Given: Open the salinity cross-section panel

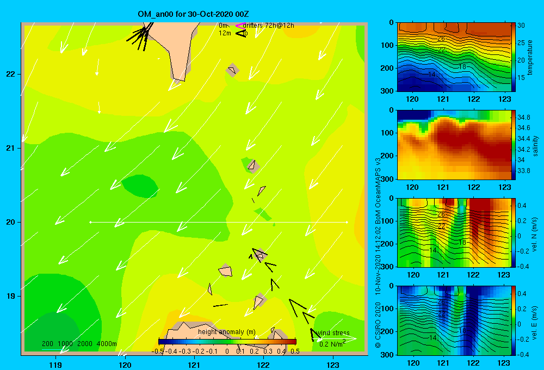Looking at the screenshot, I should click(x=454, y=145).
